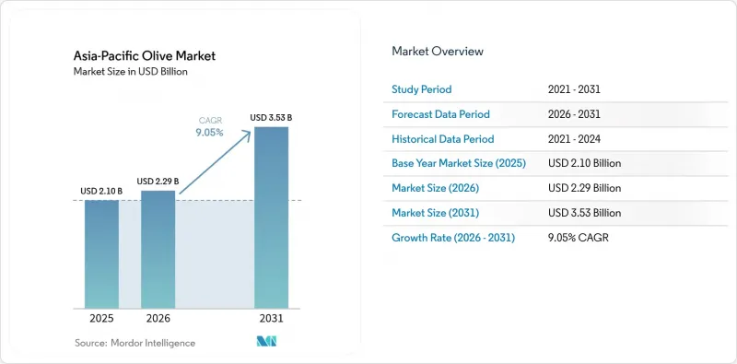Select the 2026 market size bar

click(x=158, y=249)
